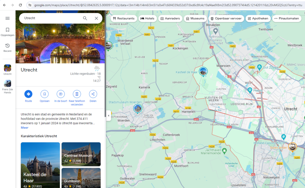Click the Meer link in the description

[x=24, y=128]
